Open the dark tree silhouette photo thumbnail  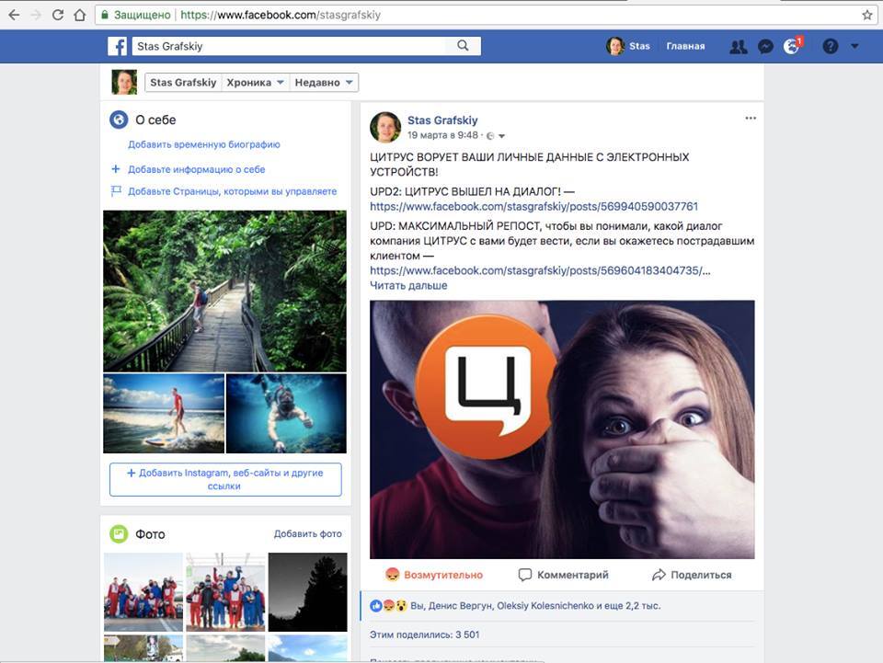pos(307,592)
